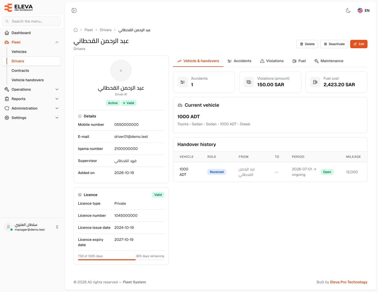Viewport: 378px width, 292px height.
Task: Expand the Settings menu chevron
Action: pos(57,118)
